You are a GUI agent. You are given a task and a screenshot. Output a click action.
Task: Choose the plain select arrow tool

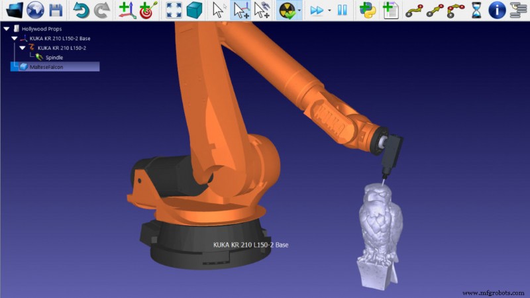click(219, 10)
